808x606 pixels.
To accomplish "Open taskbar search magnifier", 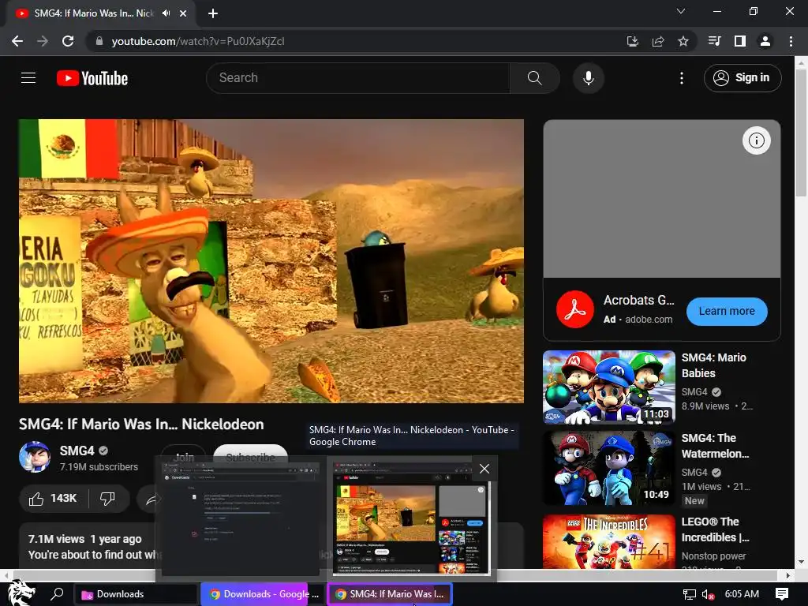I will [57, 593].
